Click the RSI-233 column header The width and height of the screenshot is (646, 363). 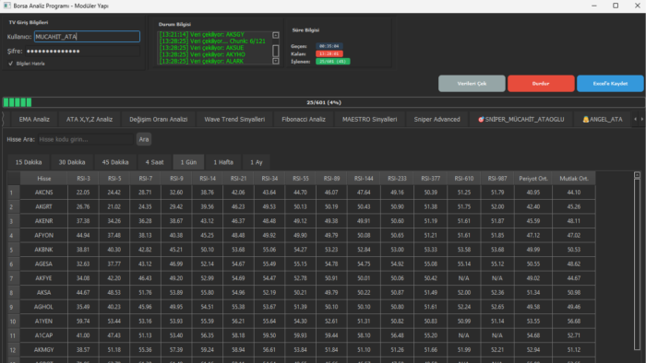pyautogui.click(x=397, y=179)
